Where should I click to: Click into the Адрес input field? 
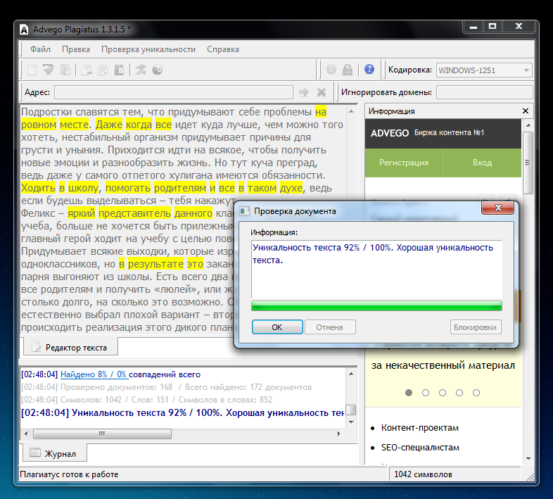pyautogui.click(x=174, y=92)
